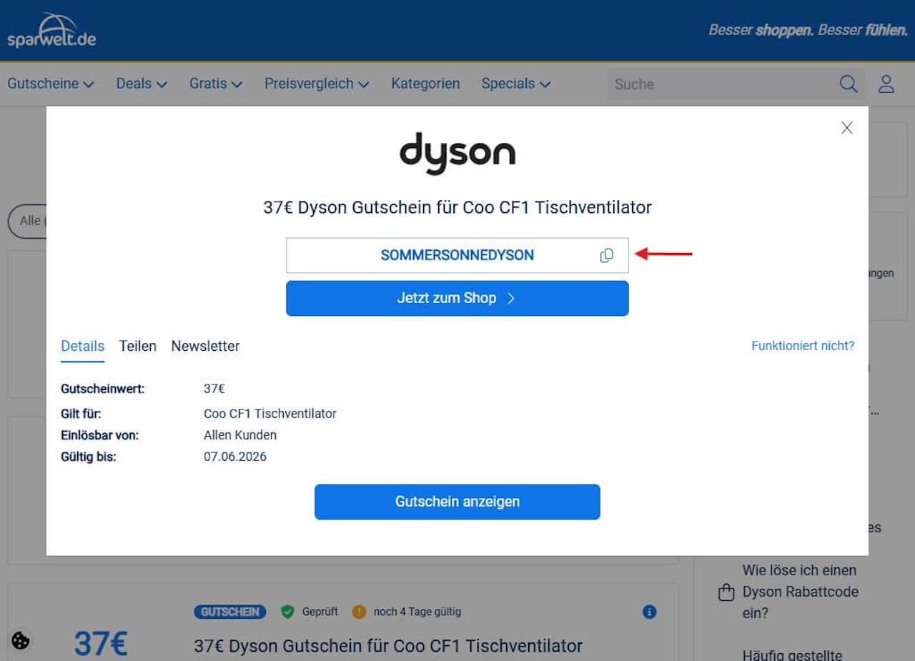Click the Dyson logo in popup
This screenshot has height=661, width=915.
(457, 153)
